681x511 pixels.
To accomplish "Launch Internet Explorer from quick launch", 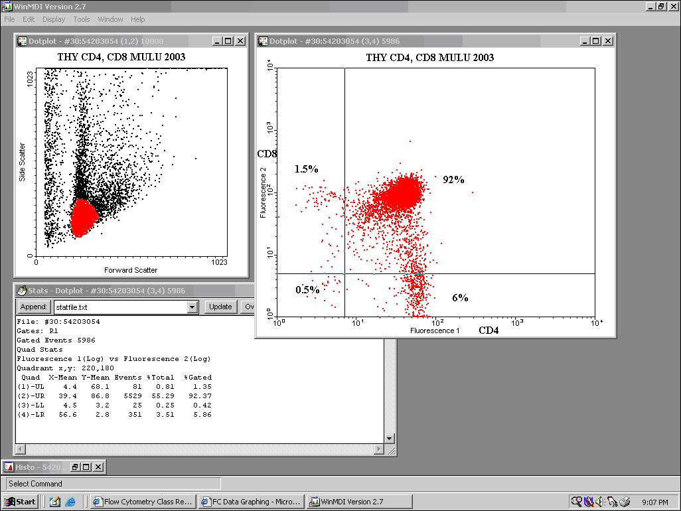I will 70,502.
